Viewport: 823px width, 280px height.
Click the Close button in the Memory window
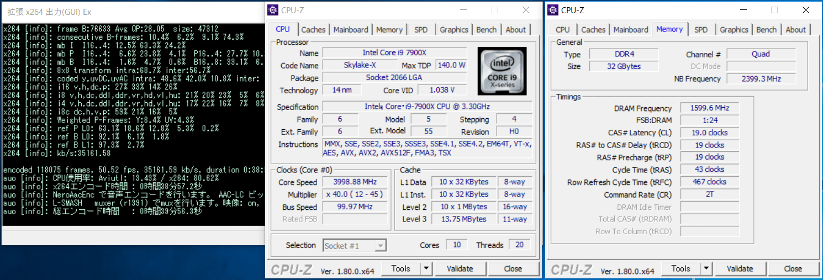tap(793, 269)
